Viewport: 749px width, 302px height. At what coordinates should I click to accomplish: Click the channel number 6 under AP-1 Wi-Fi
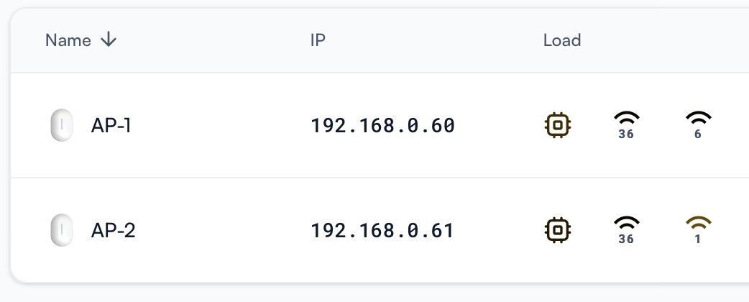698,134
